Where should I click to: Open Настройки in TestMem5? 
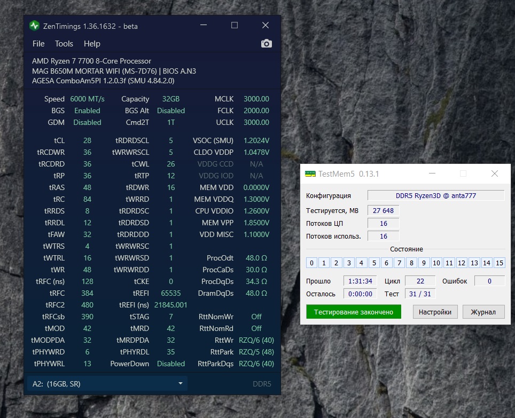[x=435, y=312]
